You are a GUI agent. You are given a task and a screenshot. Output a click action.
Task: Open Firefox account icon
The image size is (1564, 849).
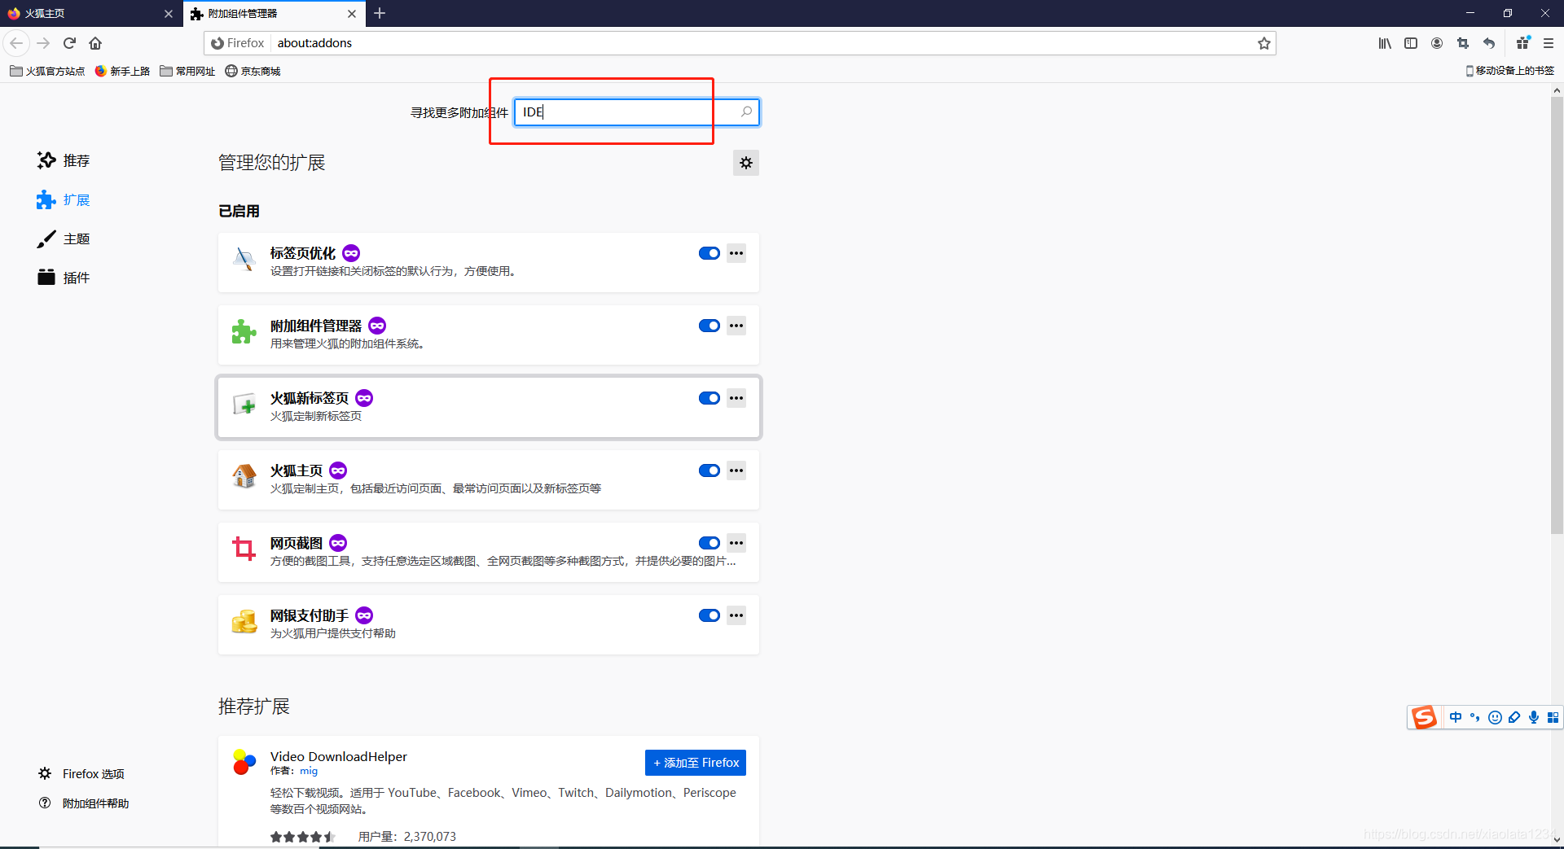(1437, 43)
